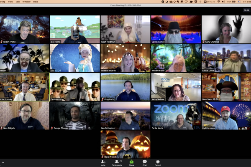Viewport: 251px width, 167px height.
Task: Open the Invite panel in the toolbar
Action: (x=103, y=162)
